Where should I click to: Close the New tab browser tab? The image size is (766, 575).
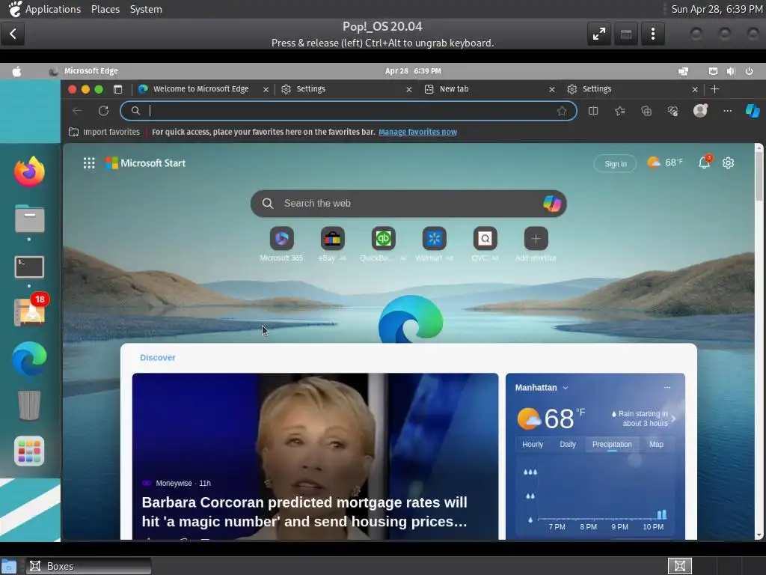click(x=551, y=90)
